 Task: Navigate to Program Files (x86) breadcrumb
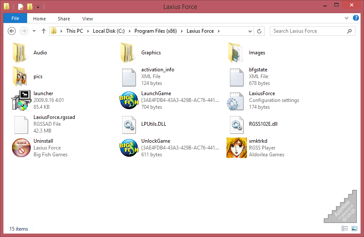[x=156, y=31]
